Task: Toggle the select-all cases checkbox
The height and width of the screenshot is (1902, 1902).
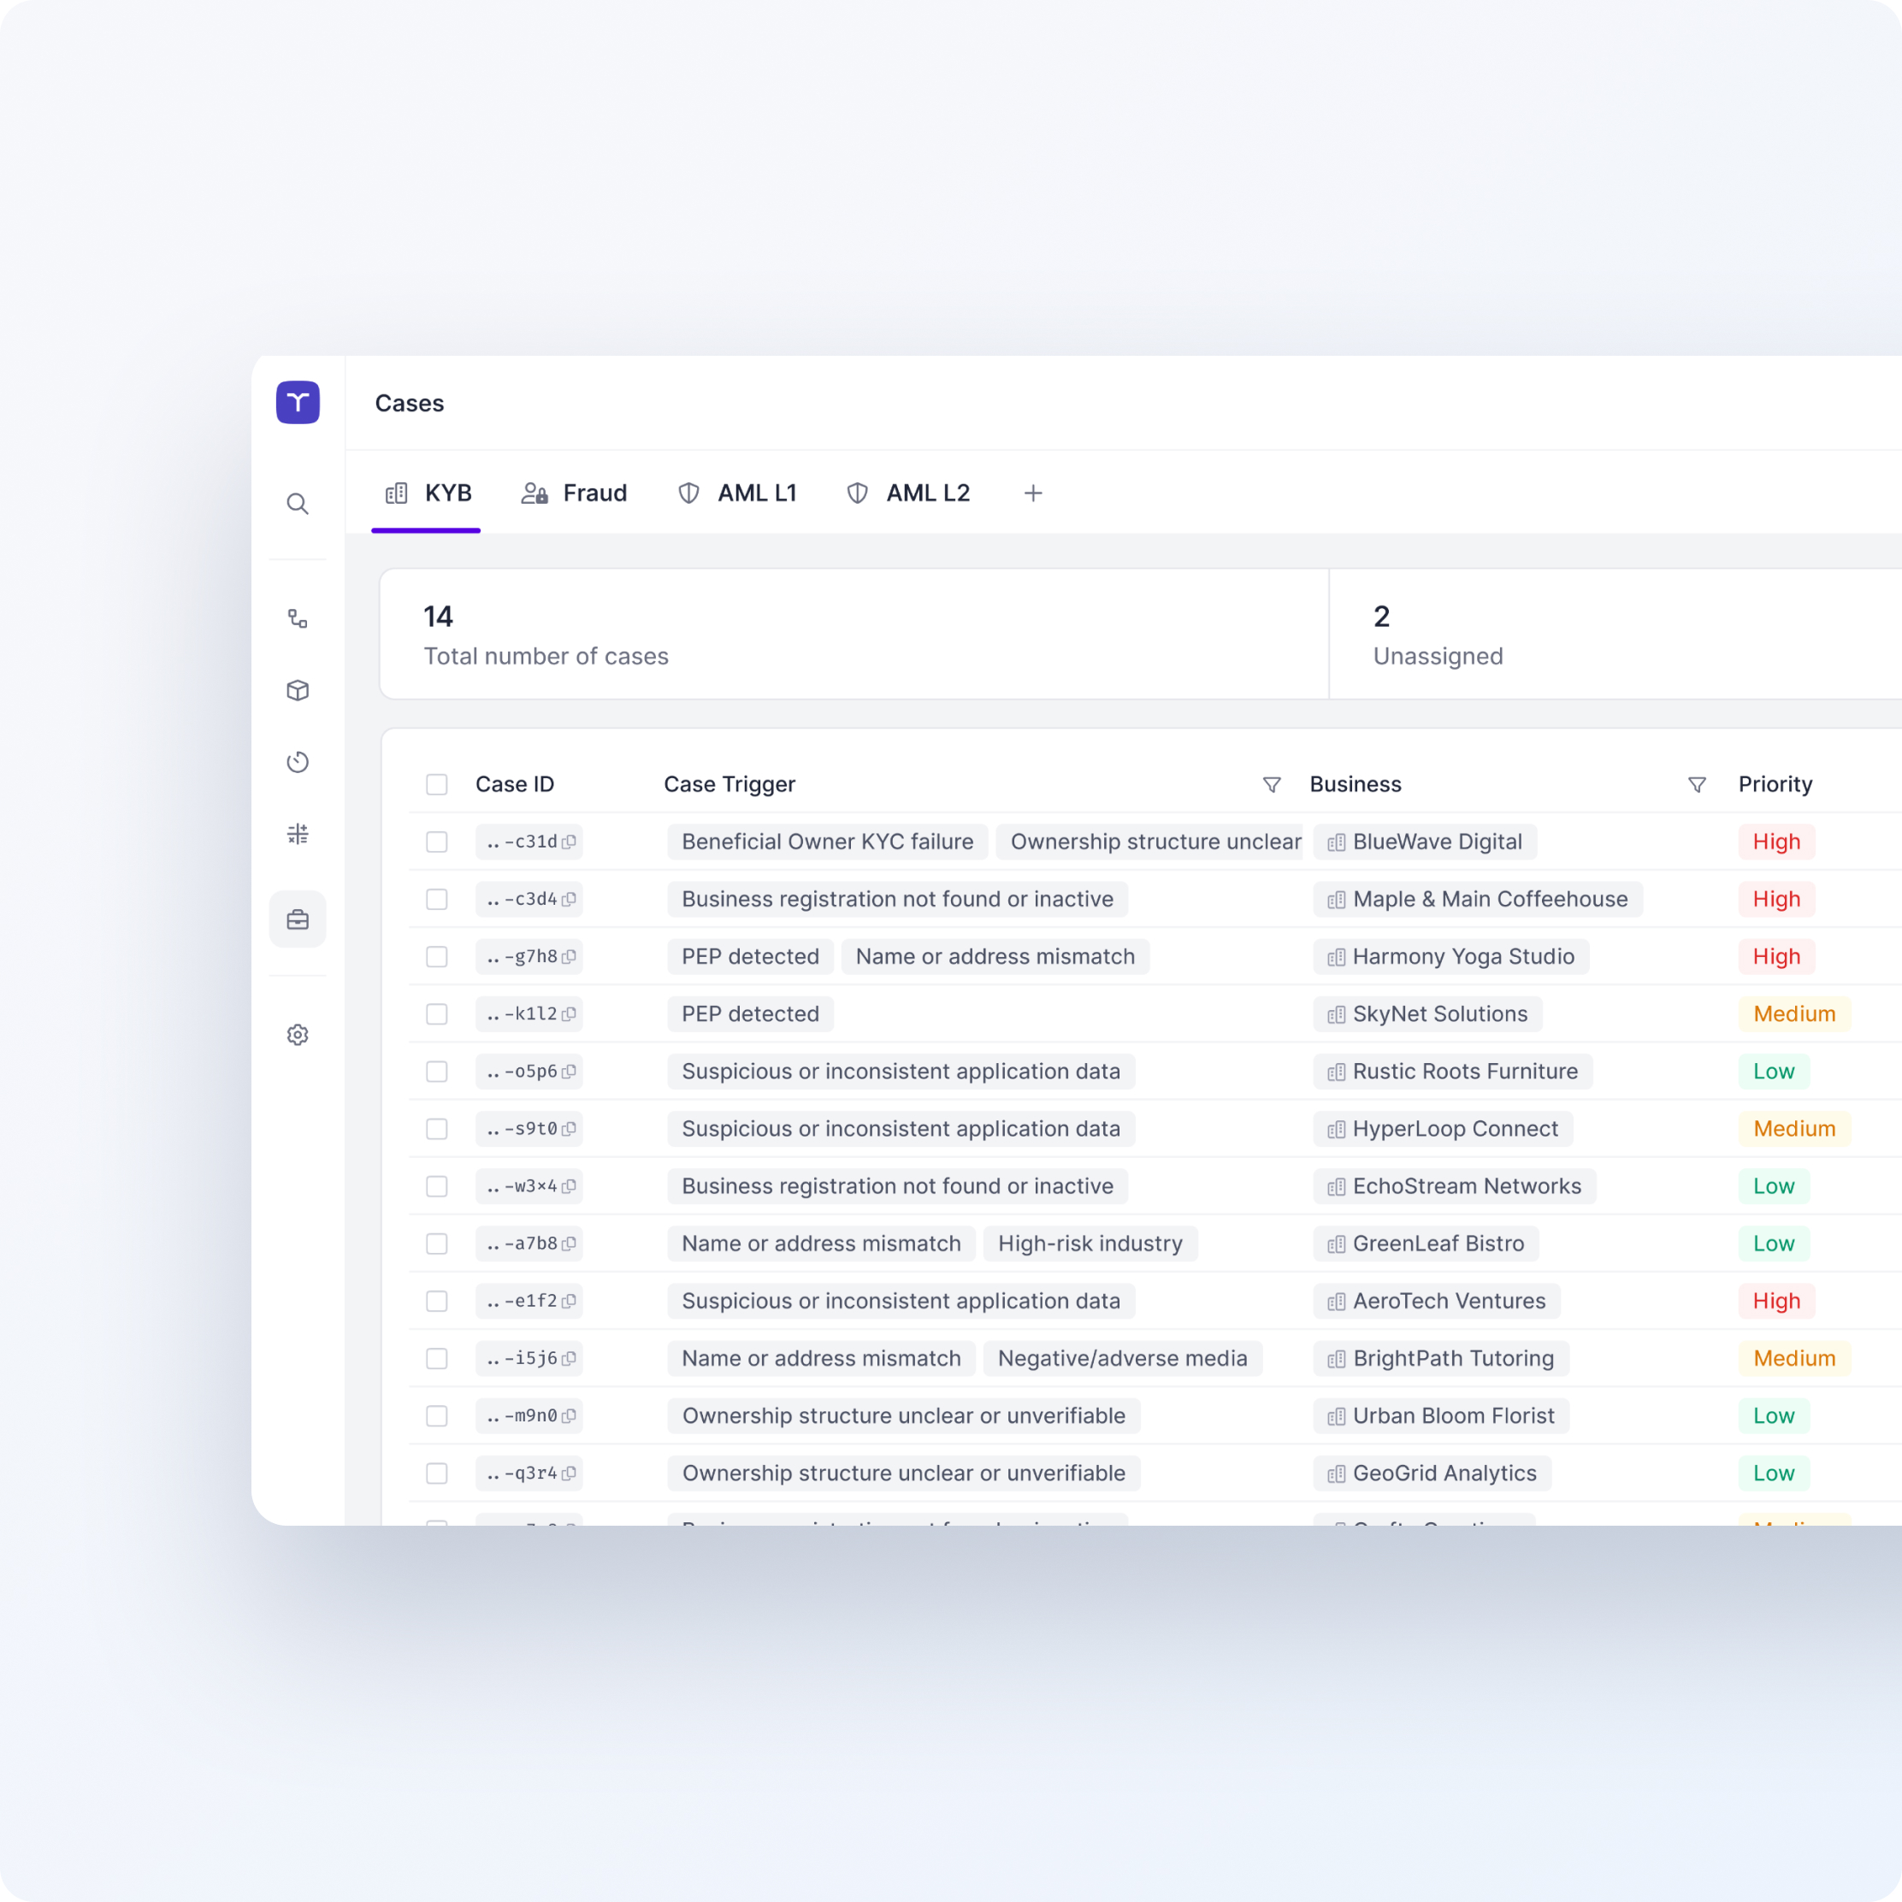Action: pyautogui.click(x=436, y=784)
